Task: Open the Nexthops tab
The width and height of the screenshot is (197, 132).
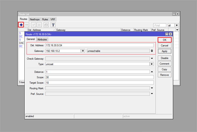Action: coord(35,19)
